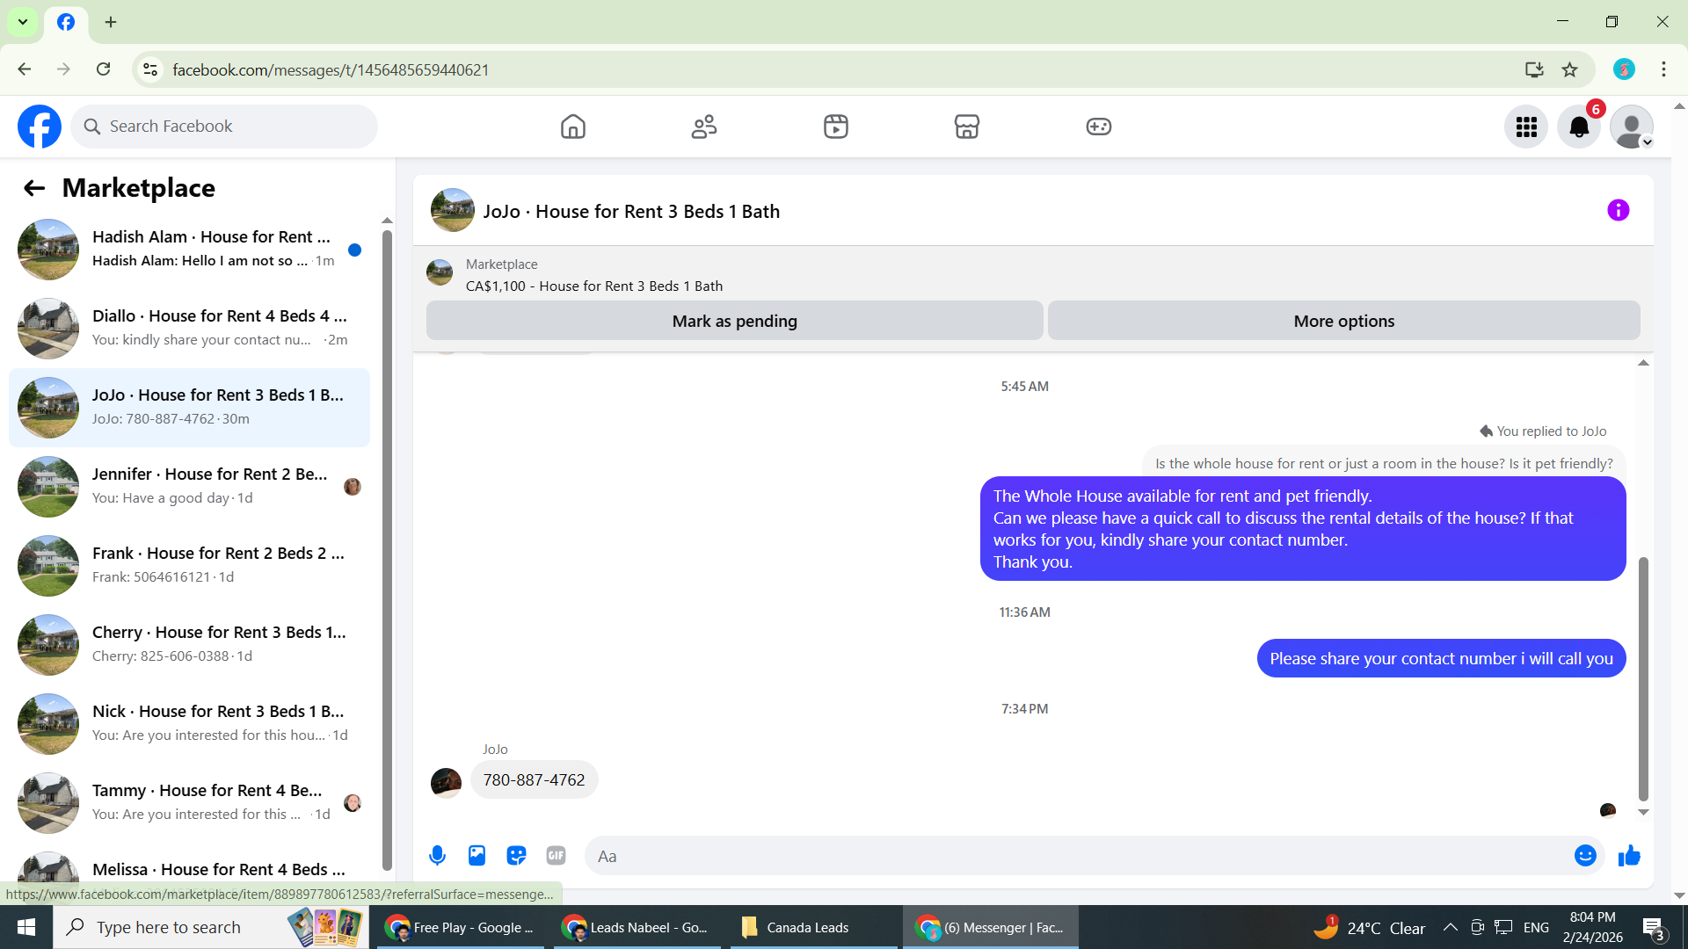Viewport: 1688px width, 949px height.
Task: Go to Facebook Home tab
Action: pos(572,127)
